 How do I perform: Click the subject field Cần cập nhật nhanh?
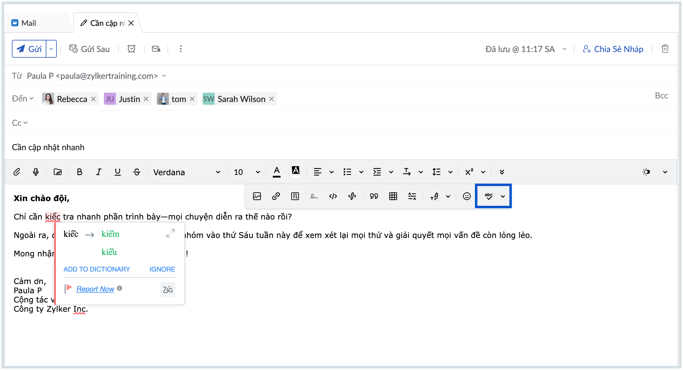[48, 148]
